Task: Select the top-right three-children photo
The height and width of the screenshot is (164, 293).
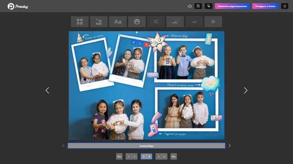Action: [185, 60]
